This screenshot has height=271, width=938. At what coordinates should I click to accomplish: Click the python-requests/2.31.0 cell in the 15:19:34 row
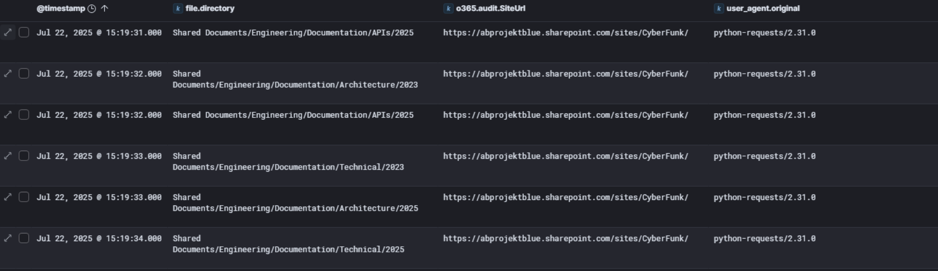[764, 238]
